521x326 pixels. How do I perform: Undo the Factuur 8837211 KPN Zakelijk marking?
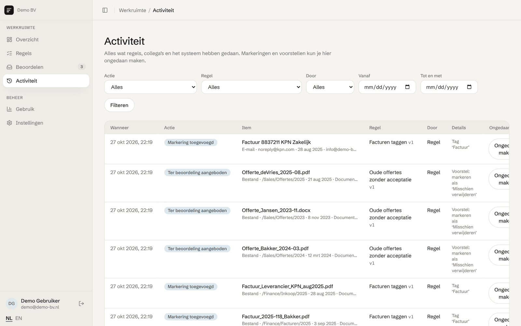click(499, 149)
